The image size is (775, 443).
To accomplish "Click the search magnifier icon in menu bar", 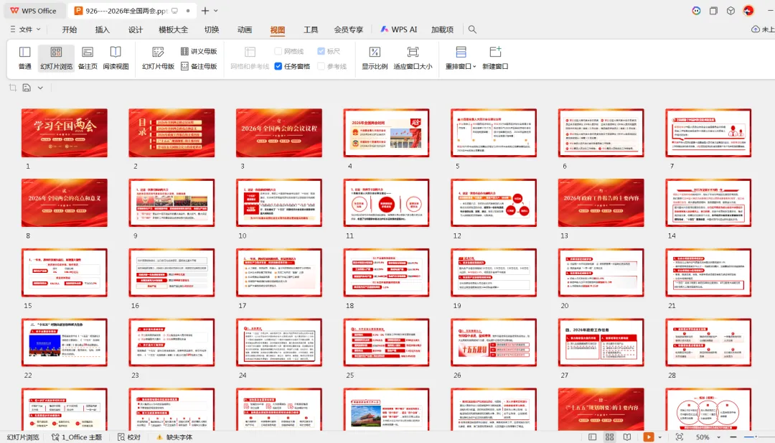I will pos(472,29).
